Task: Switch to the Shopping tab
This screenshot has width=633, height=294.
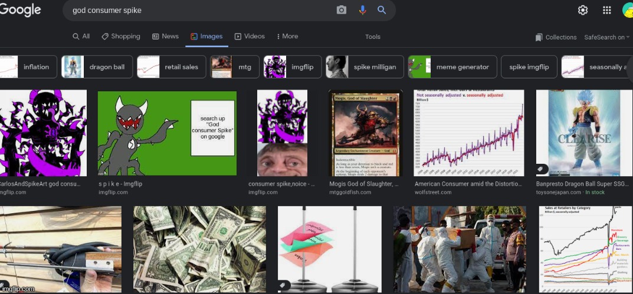Action: (121, 37)
